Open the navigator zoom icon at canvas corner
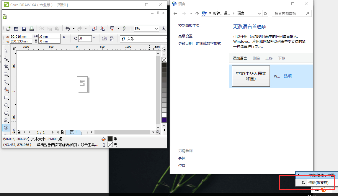 (158, 132)
